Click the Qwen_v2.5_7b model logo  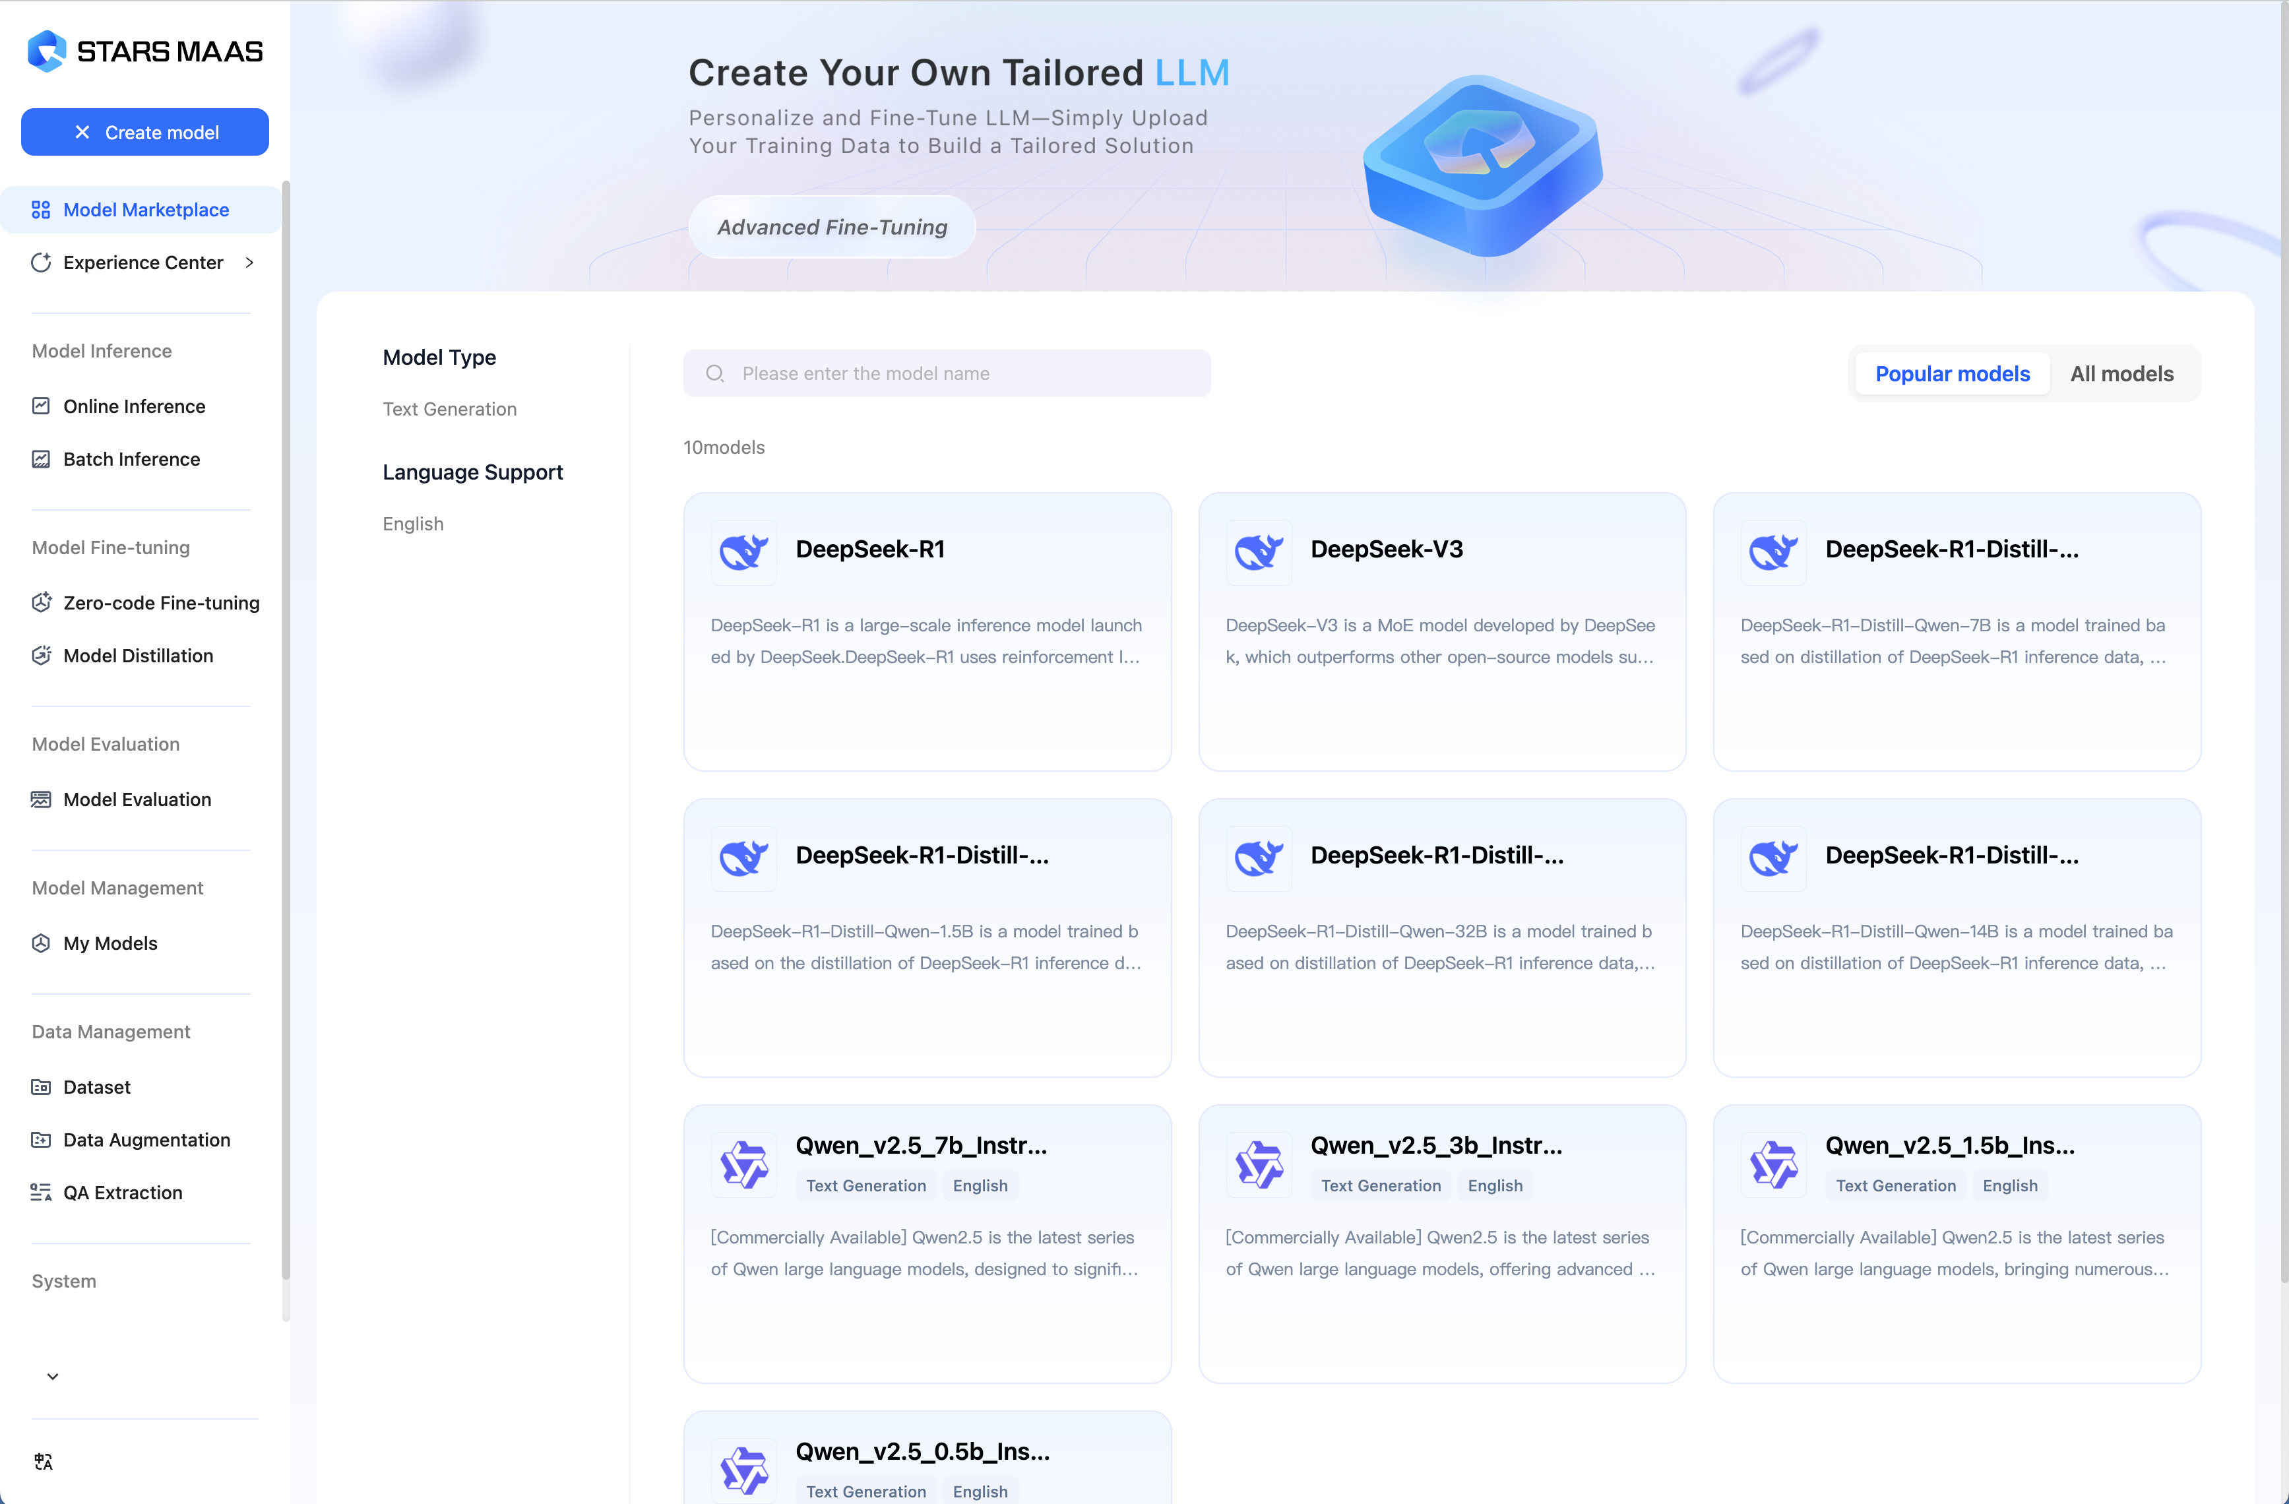pos(743,1164)
